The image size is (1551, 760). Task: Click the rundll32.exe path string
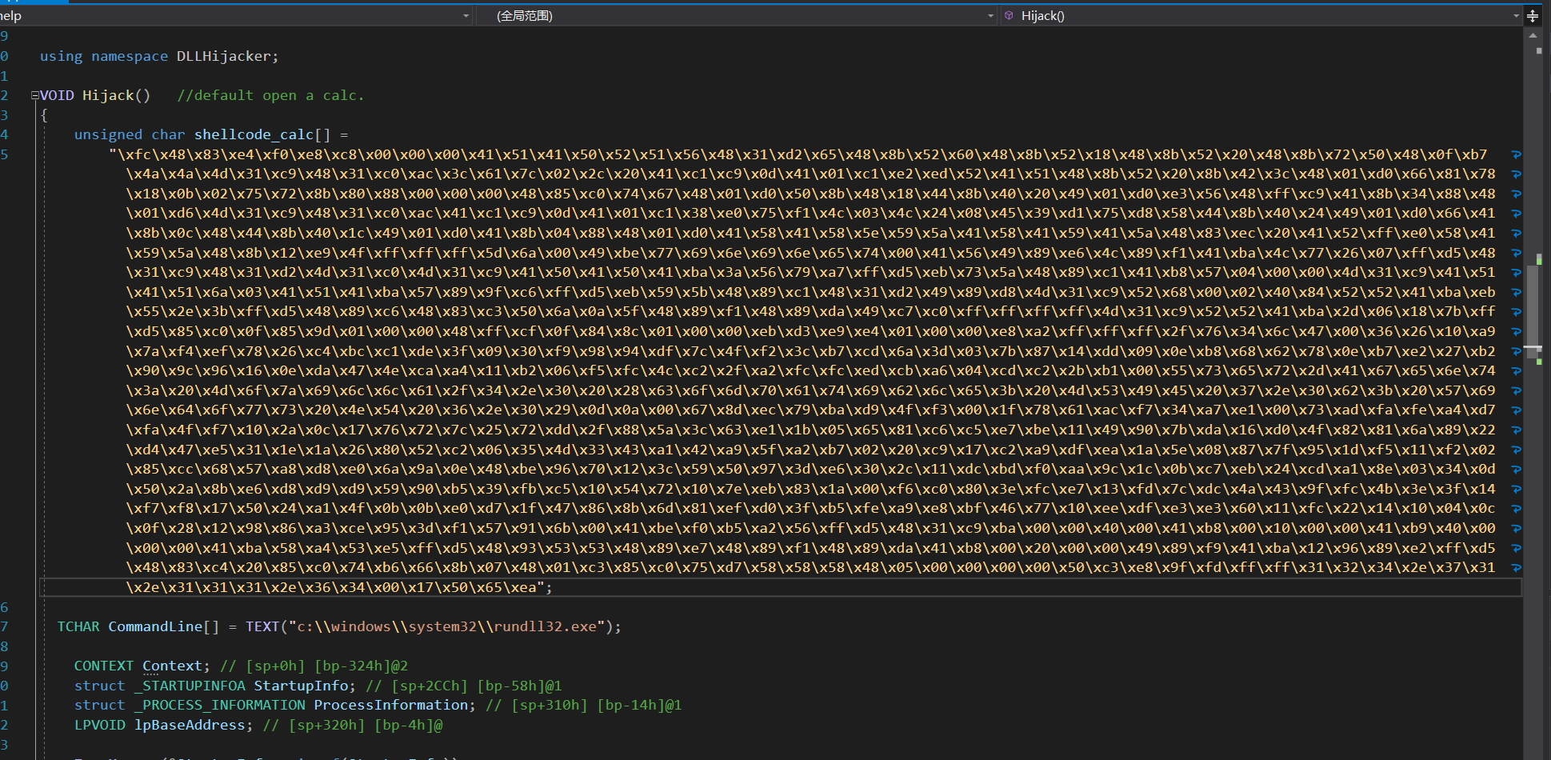[447, 626]
